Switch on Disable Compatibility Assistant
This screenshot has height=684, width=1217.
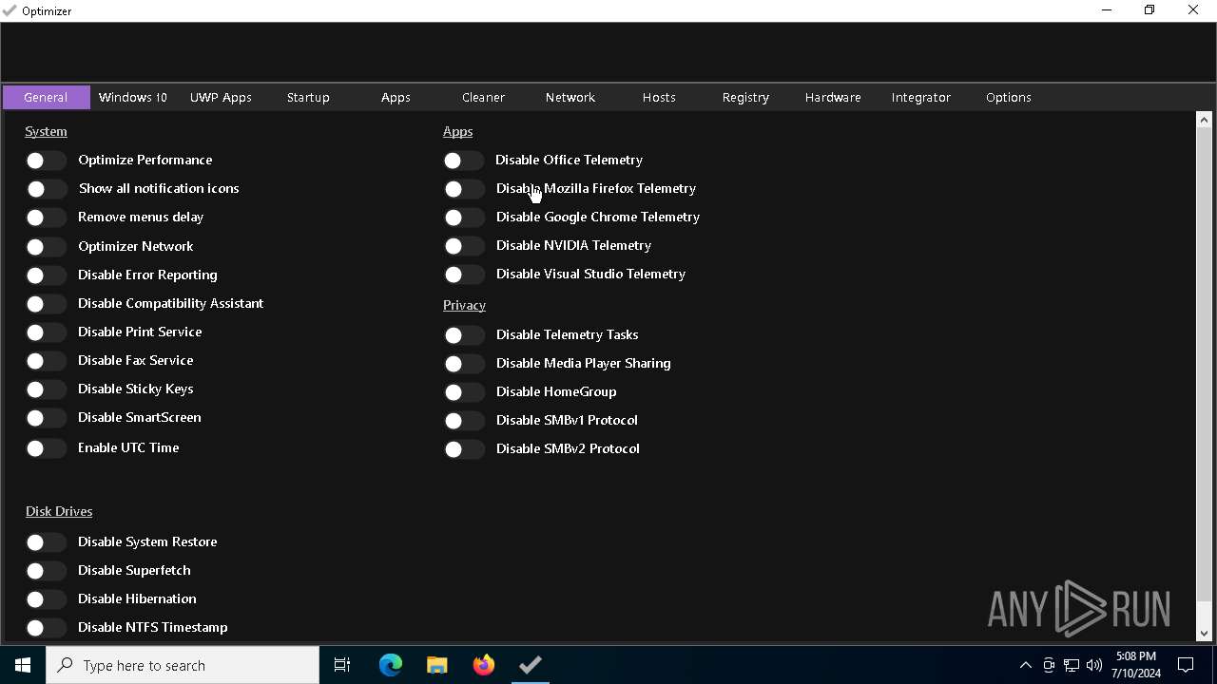point(46,304)
